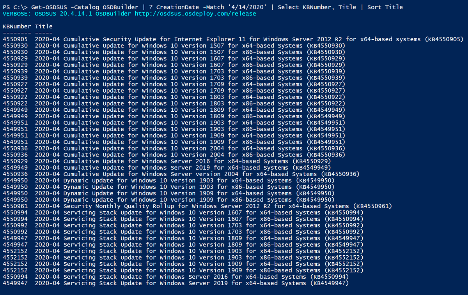This screenshot has height=295, width=468.
Task: Select Cumulative Update Windows 10 Version 1803 x64 row
Action: point(174,97)
